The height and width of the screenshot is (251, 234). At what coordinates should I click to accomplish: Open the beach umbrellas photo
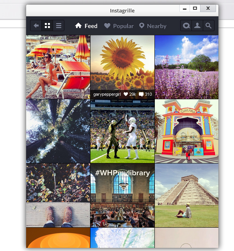[58, 67]
